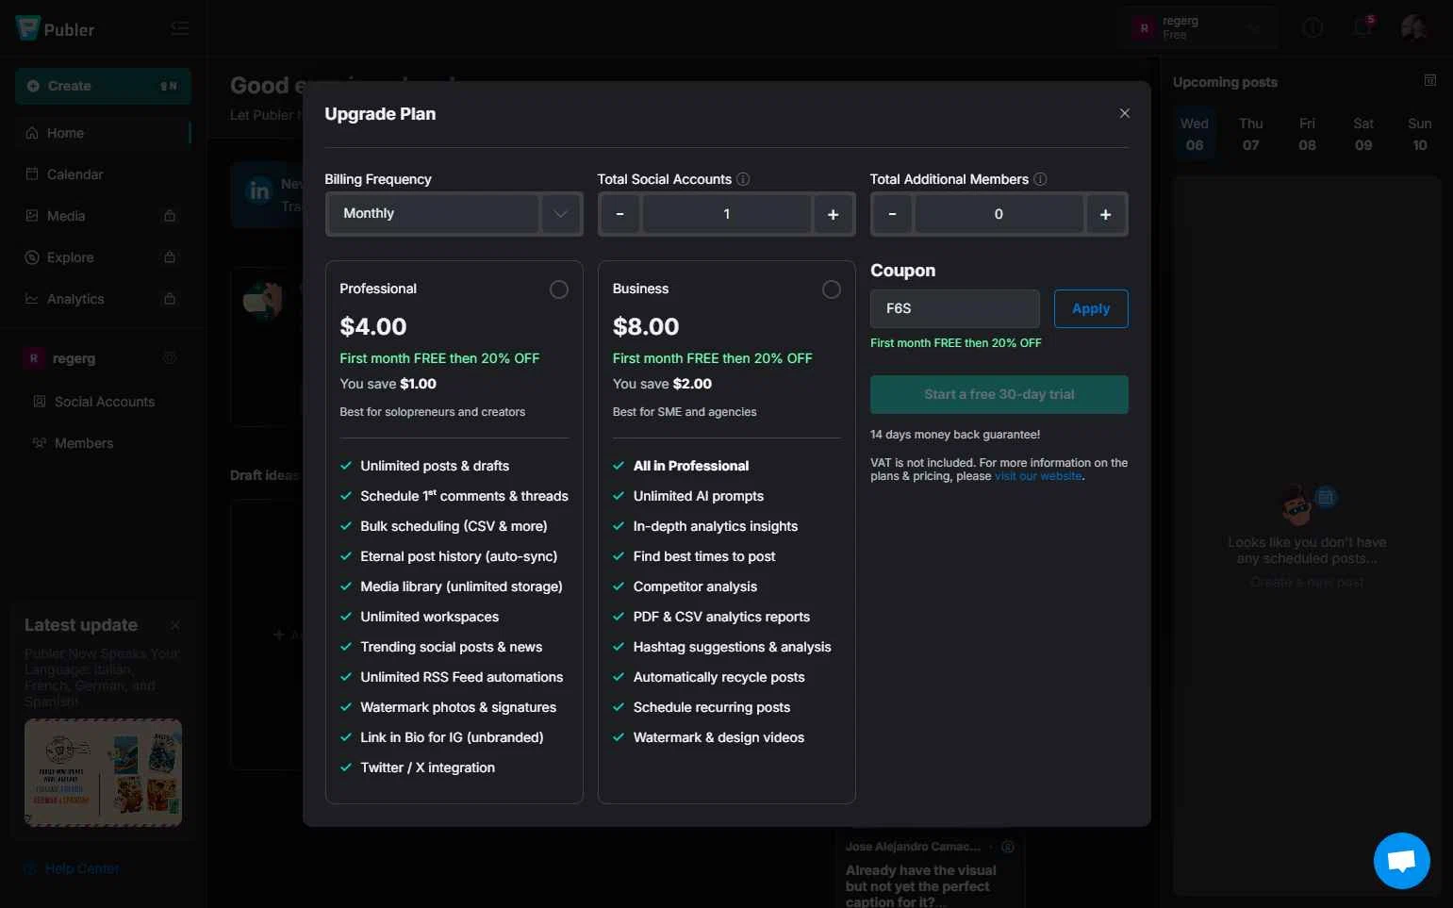The height and width of the screenshot is (908, 1453).
Task: Decrease Total Social Accounts count
Action: point(619,214)
